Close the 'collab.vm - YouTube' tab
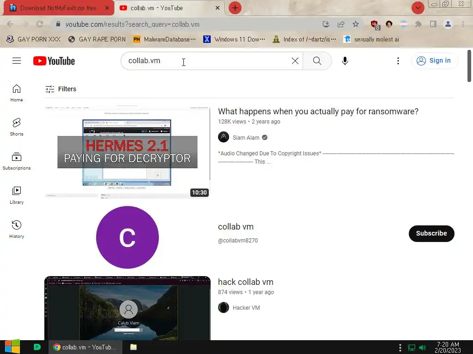Viewport: 473px width, 354px height. tap(217, 8)
